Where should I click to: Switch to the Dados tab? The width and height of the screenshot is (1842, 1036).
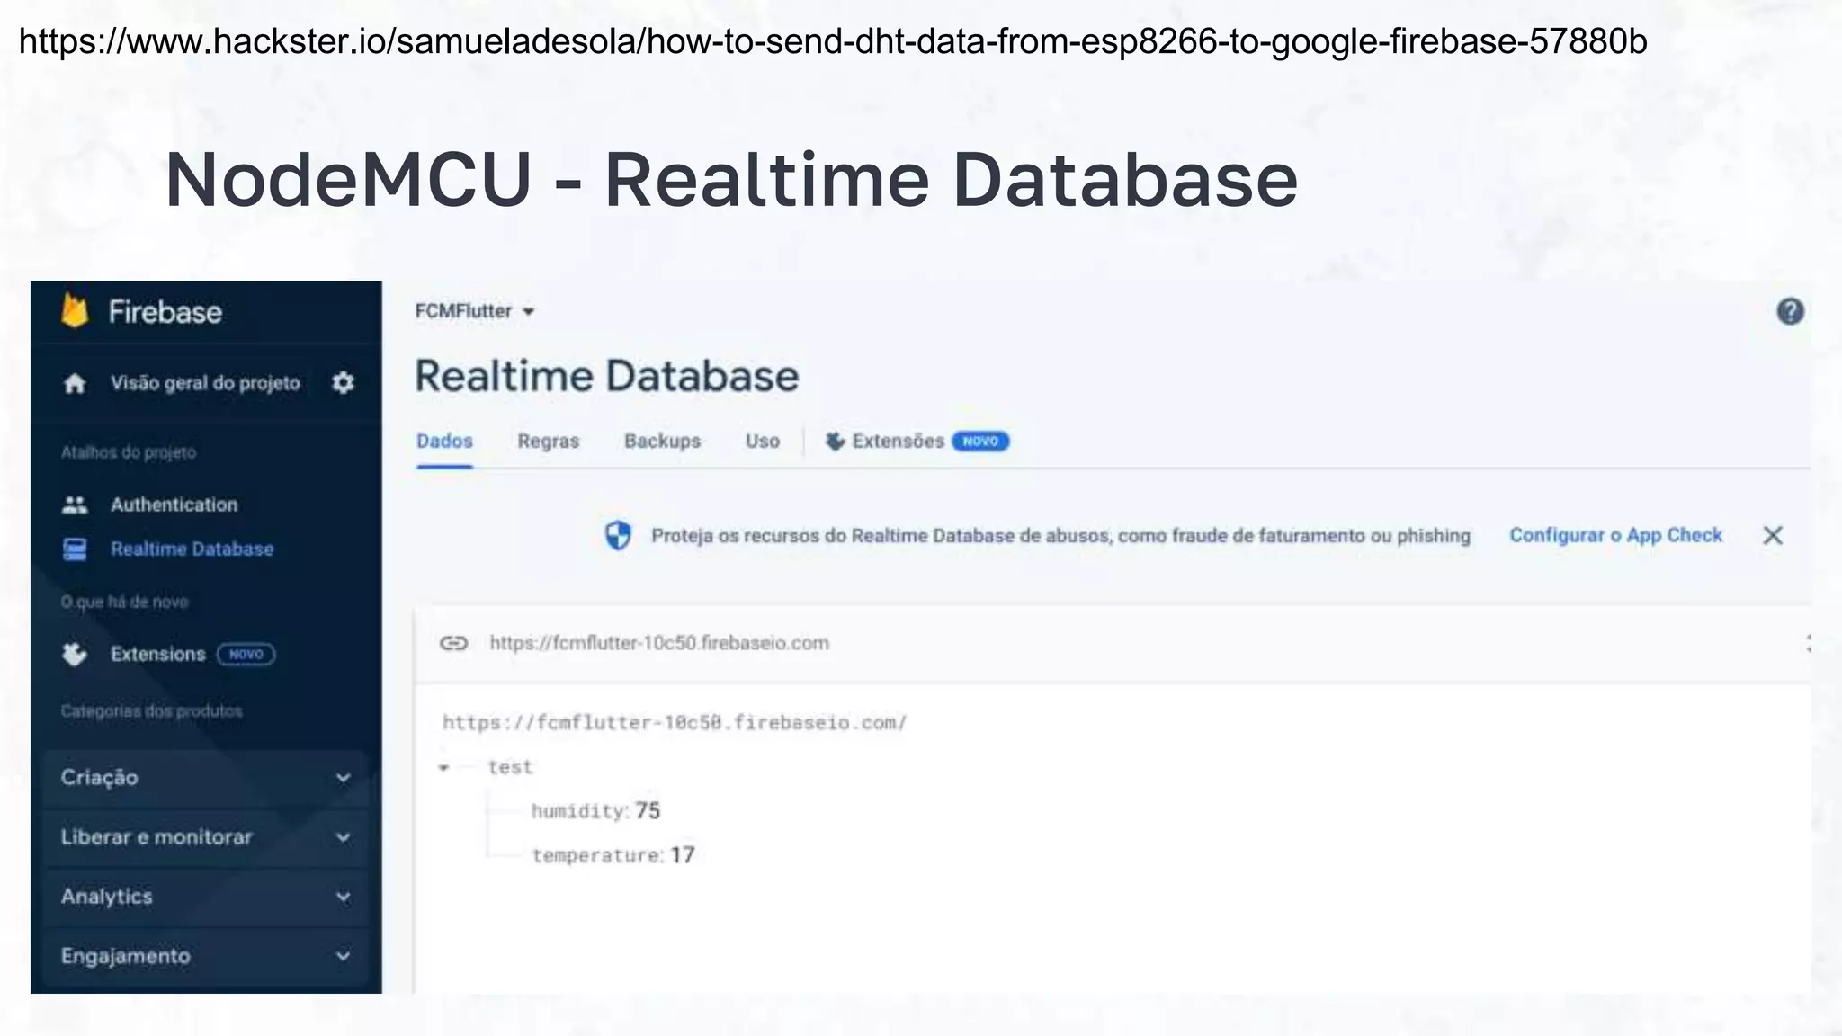(x=444, y=442)
